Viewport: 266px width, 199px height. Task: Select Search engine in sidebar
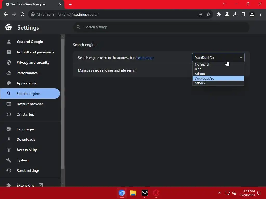pos(30,94)
